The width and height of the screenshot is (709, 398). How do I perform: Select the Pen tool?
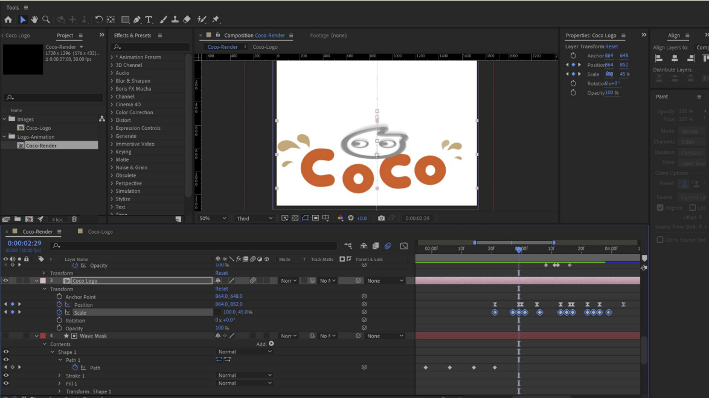[x=137, y=19]
